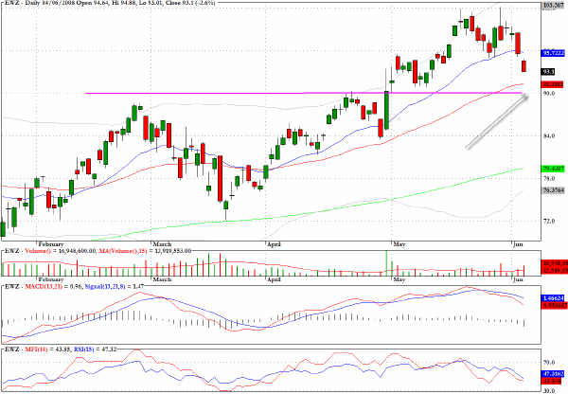Viewport: 568px width, 394px height.
Task: Click the MA(Volume(),15) label in the volume header
Action: coord(122,251)
